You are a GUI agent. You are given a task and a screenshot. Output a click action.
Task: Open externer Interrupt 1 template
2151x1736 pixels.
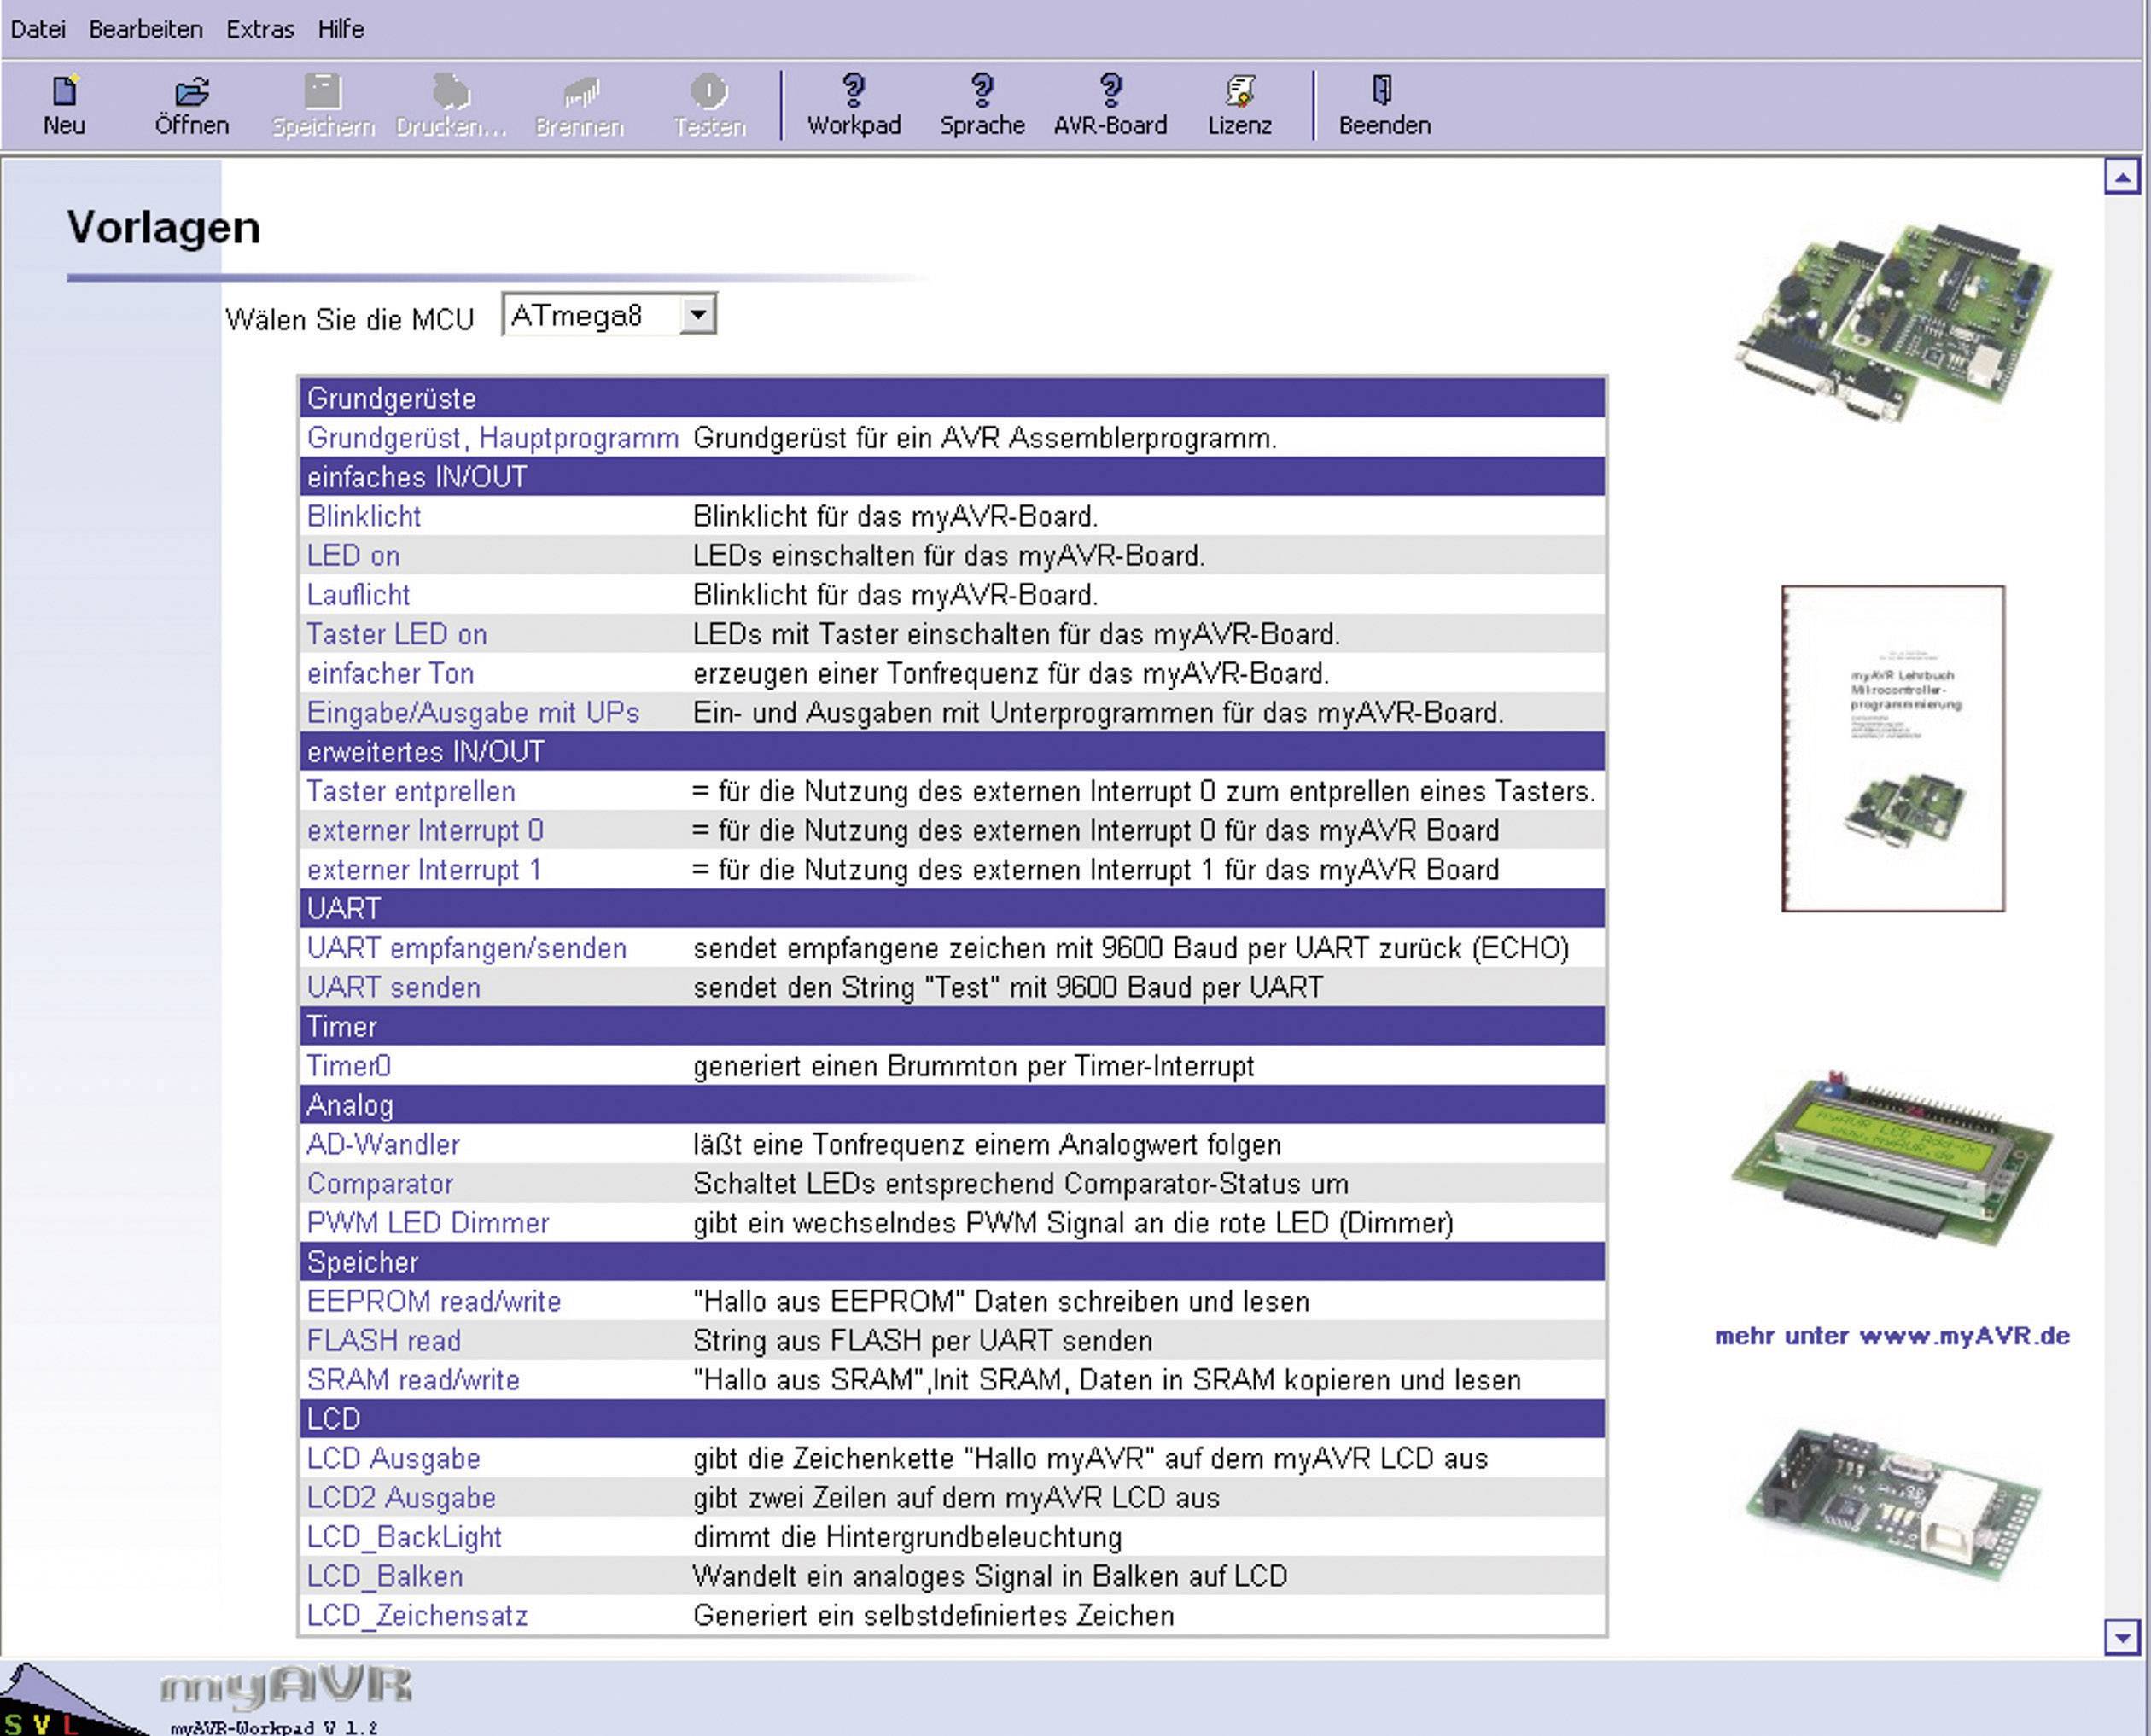(x=424, y=869)
